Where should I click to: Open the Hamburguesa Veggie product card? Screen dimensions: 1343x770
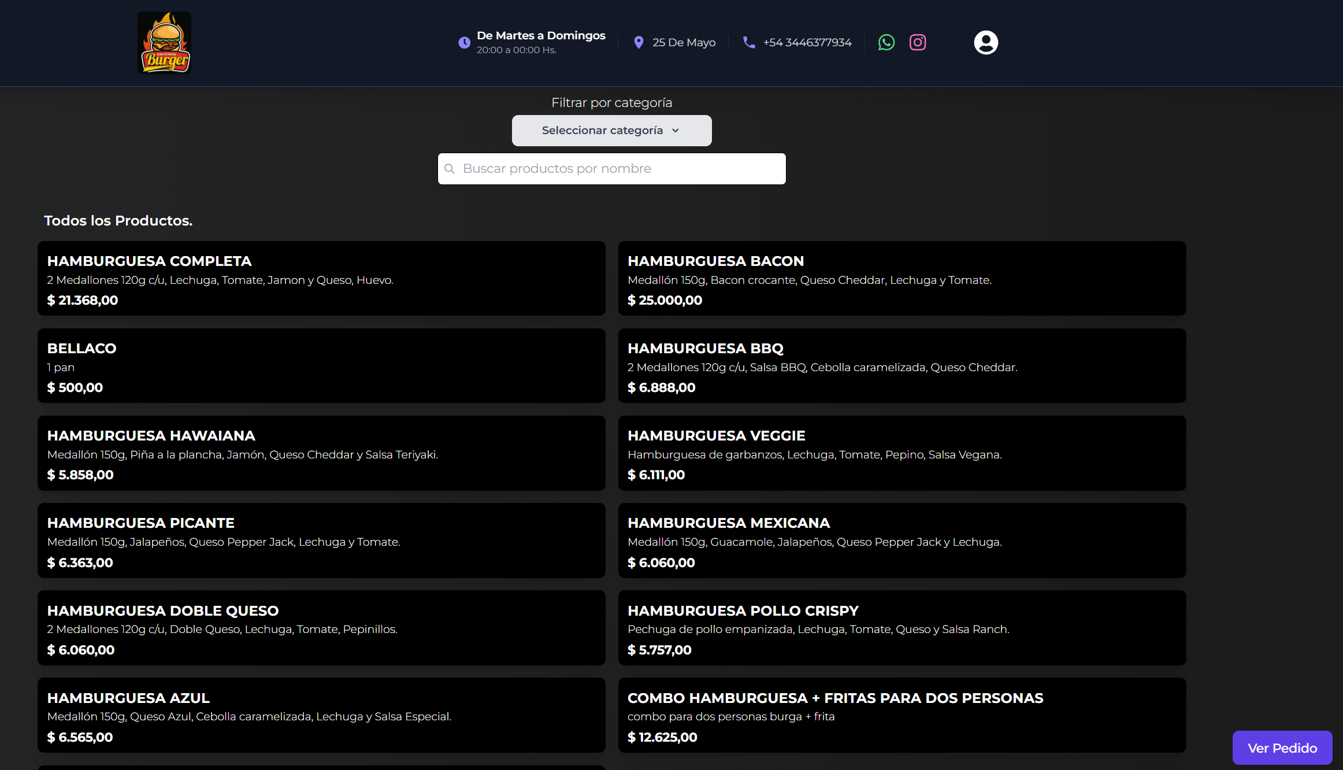pyautogui.click(x=901, y=453)
